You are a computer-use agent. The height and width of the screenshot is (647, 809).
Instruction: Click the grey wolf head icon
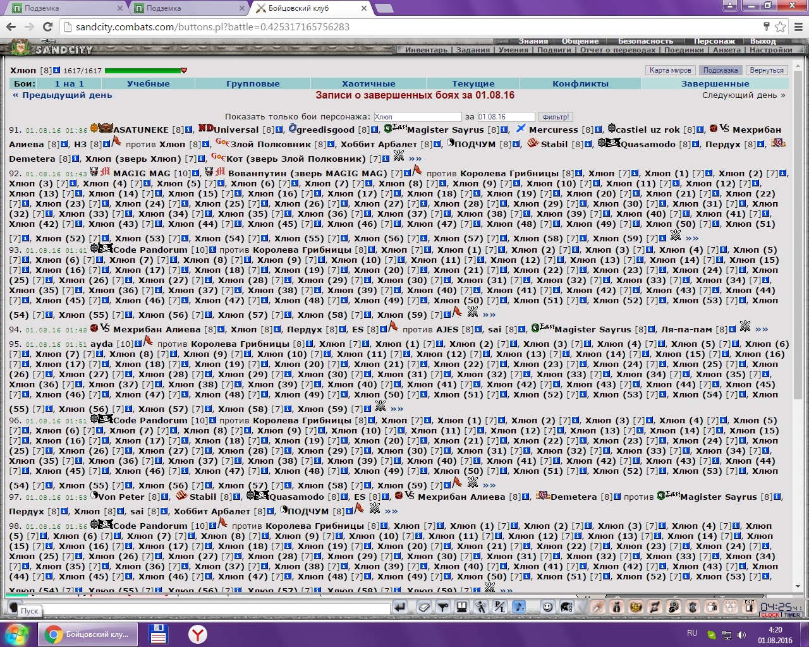pyautogui.click(x=693, y=607)
